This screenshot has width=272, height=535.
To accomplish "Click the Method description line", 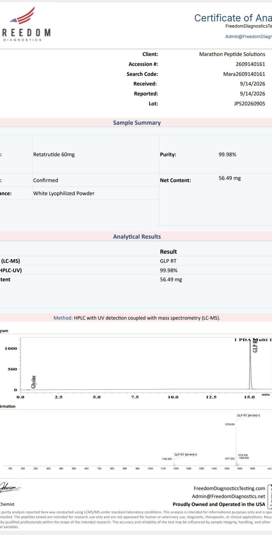I will (x=137, y=318).
